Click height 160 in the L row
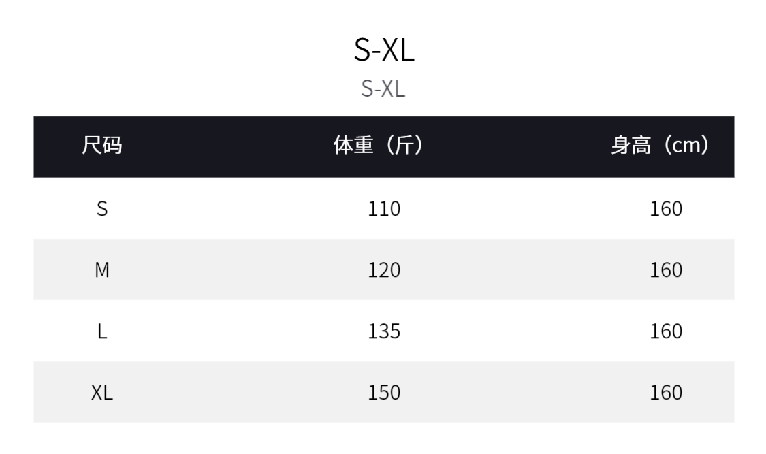The height and width of the screenshot is (454, 766). coord(666,331)
